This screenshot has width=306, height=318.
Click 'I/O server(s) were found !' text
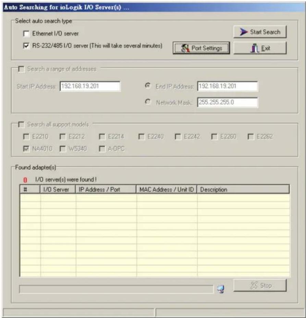click(66, 179)
